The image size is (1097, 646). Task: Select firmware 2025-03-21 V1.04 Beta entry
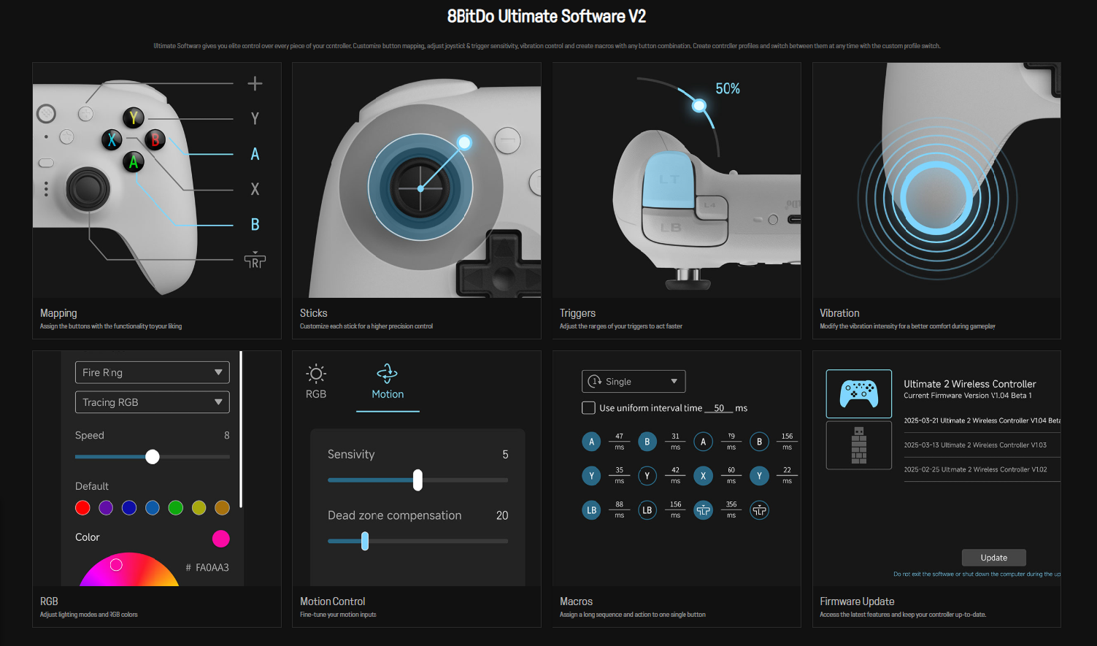tap(982, 420)
